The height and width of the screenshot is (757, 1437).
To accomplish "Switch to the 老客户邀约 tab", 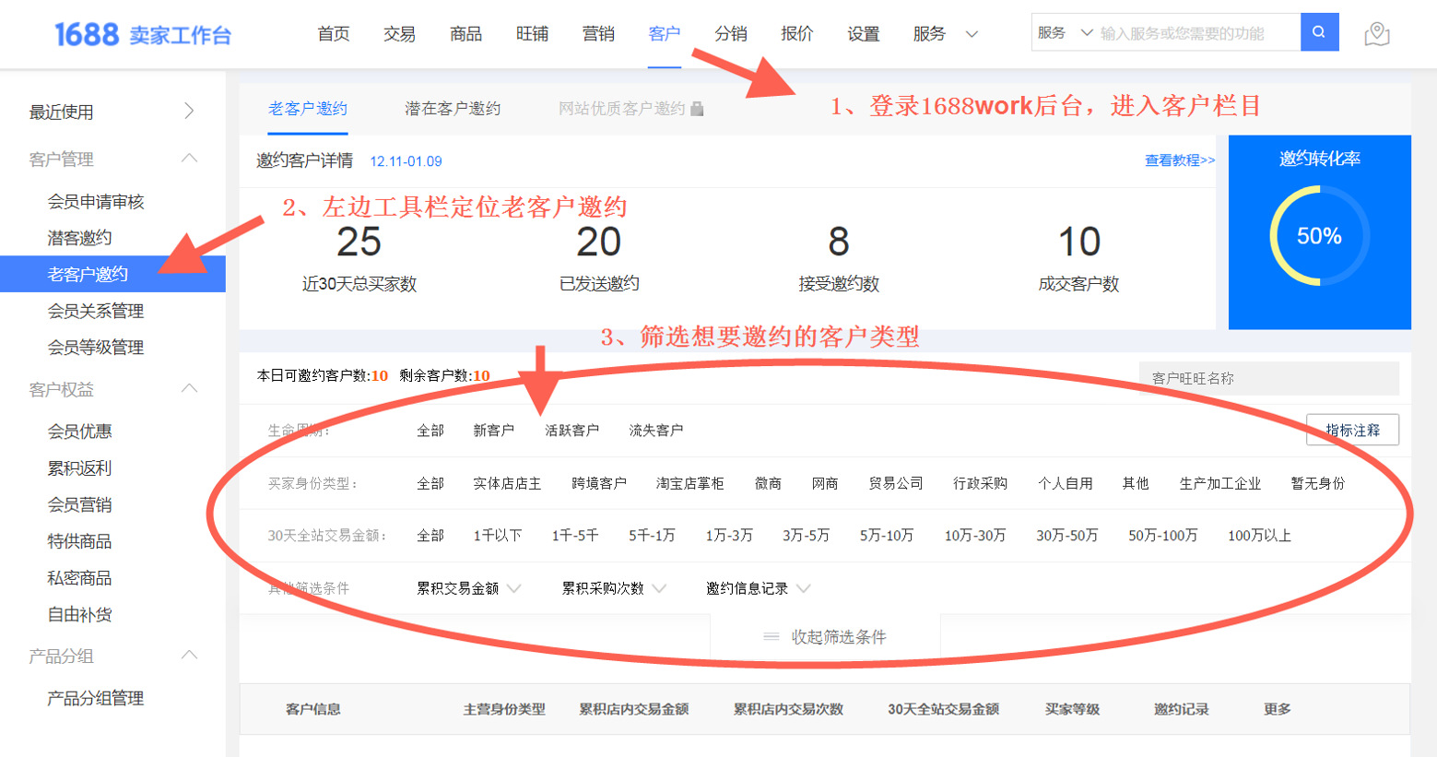I will click(x=308, y=109).
